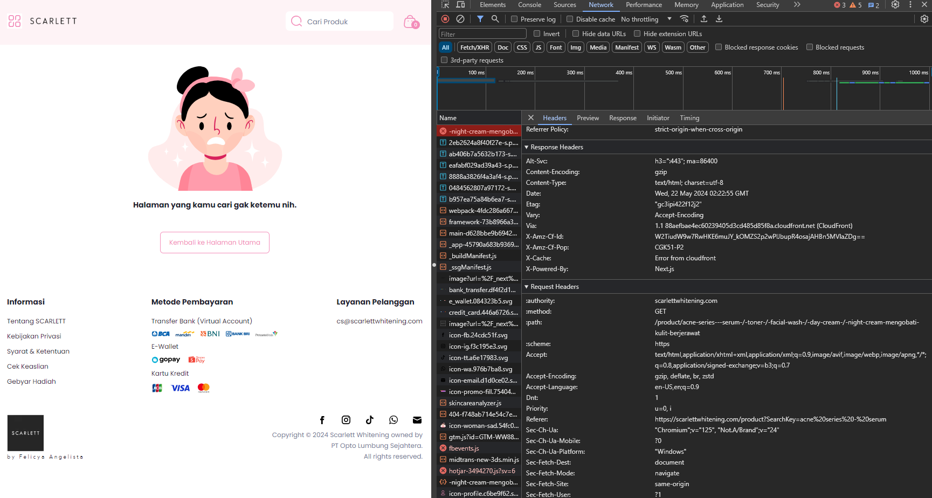Click the black SCARLETT logo thumbnail in the footer

[25, 433]
